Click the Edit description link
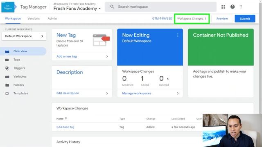 68,93
